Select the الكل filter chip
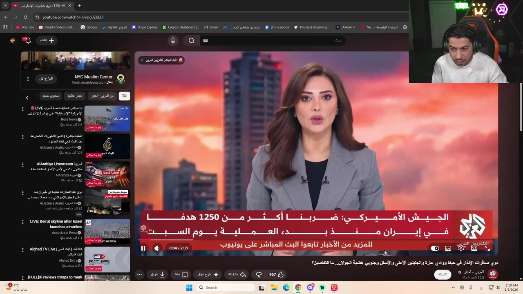This screenshot has width=523, height=294. click(124, 96)
